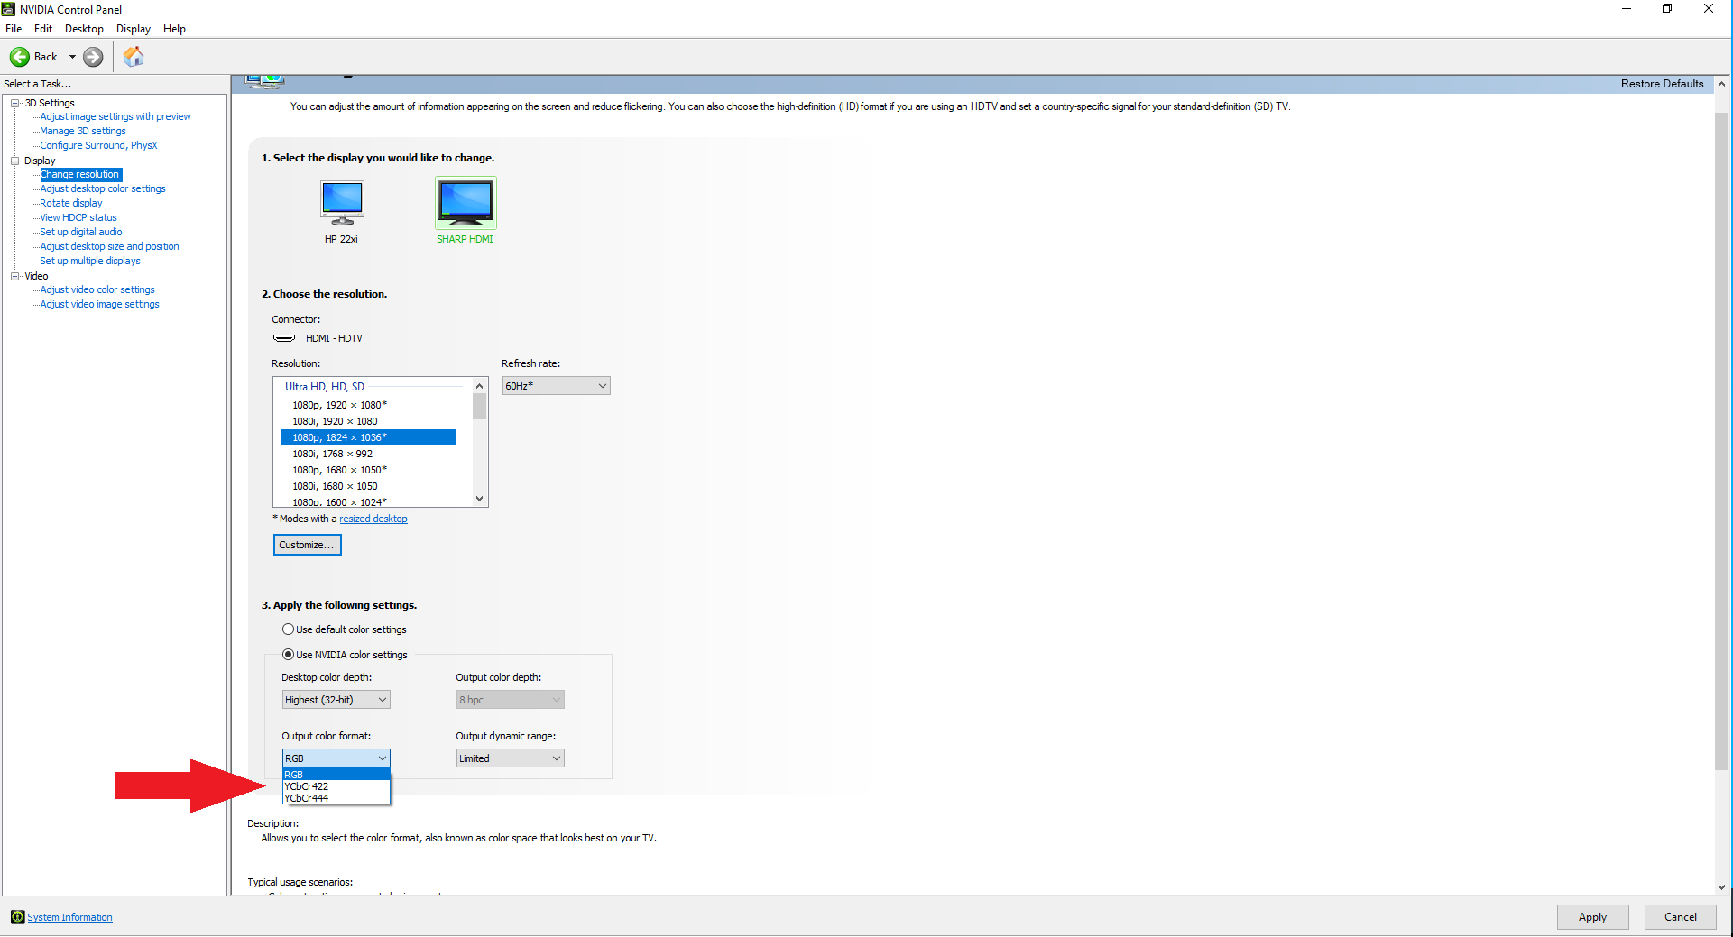
Task: Select resolution 1080i, 1680 × 1050
Action: (369, 486)
